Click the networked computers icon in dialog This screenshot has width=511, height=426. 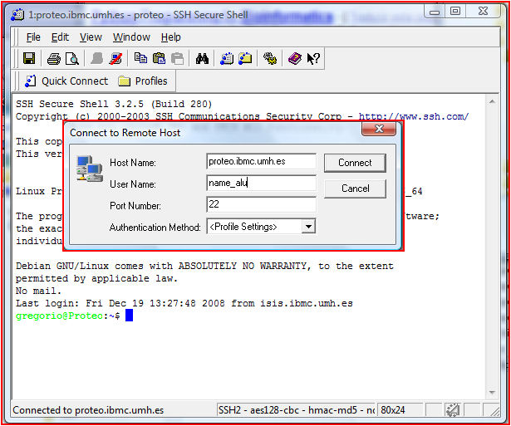click(x=90, y=169)
